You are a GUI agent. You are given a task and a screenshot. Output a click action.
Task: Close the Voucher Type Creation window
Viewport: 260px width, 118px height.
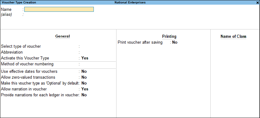coord(258,2)
